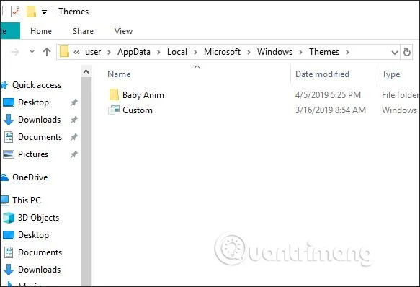This screenshot has height=287, width=420.
Task: Sort files by Name column
Action: click(119, 74)
